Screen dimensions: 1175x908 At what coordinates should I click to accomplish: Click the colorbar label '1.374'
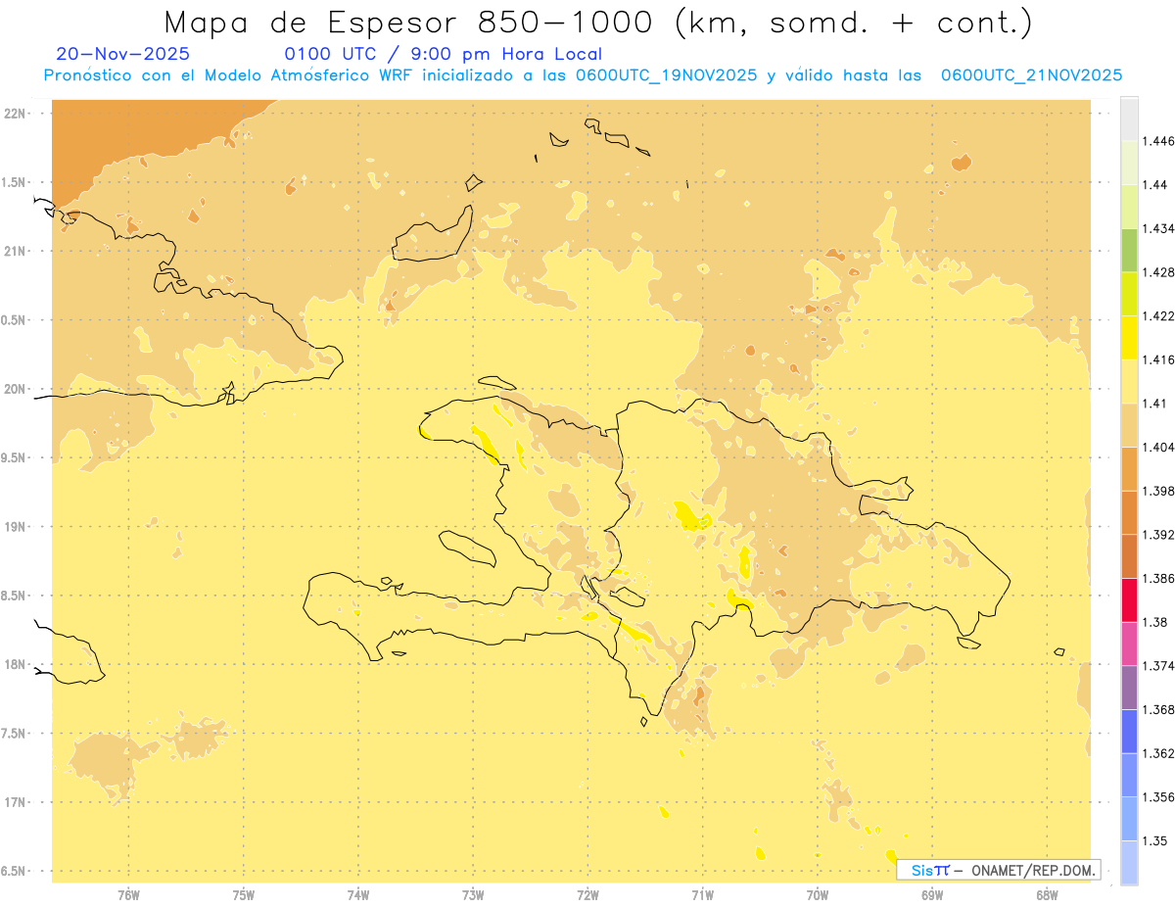coord(1158,665)
